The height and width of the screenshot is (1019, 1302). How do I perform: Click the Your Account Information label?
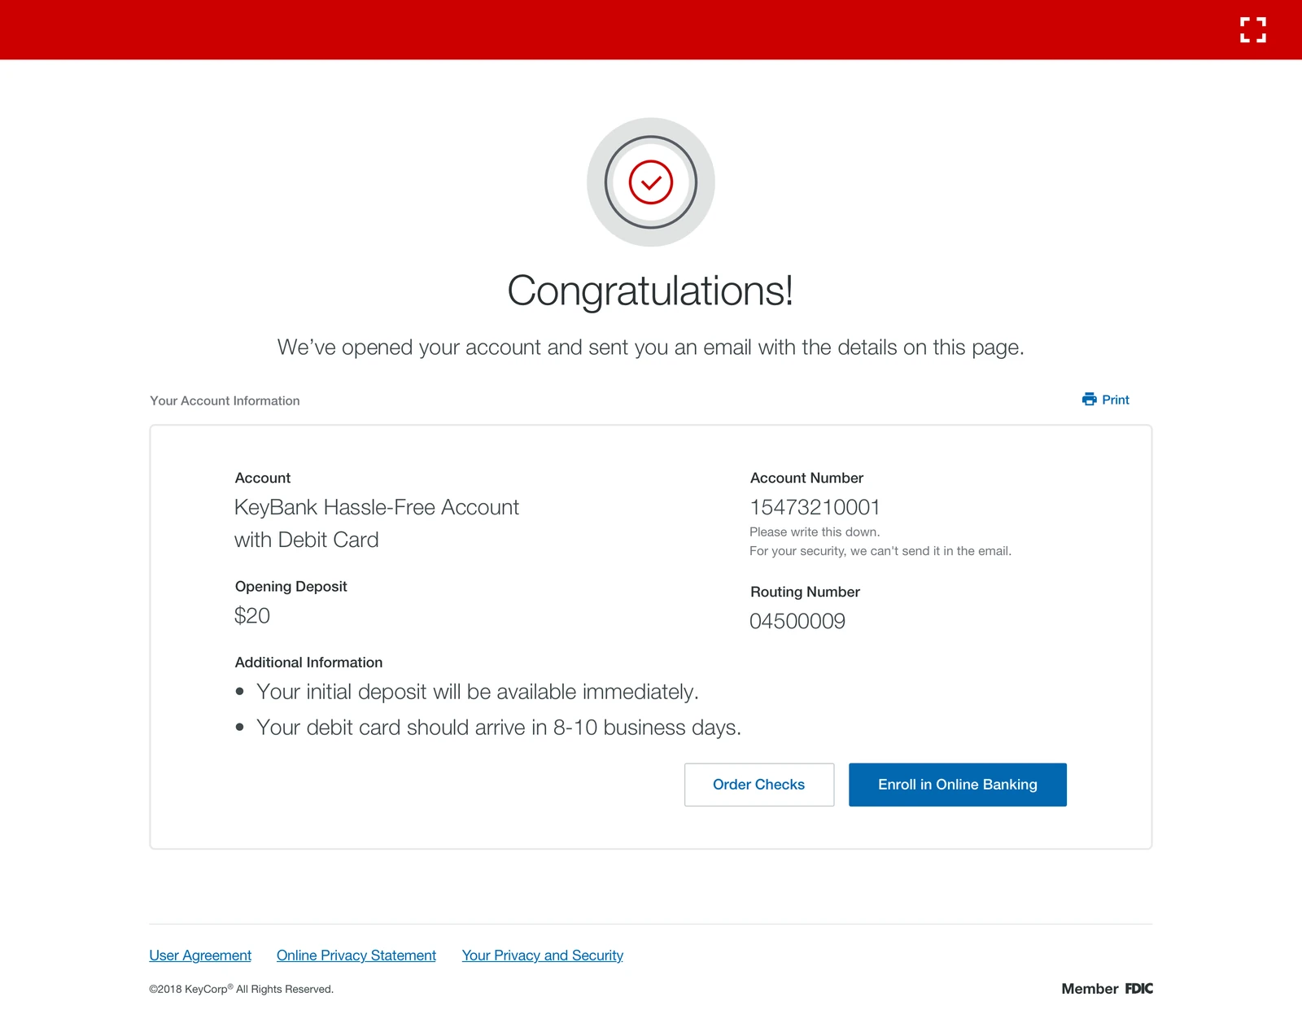[x=225, y=400]
